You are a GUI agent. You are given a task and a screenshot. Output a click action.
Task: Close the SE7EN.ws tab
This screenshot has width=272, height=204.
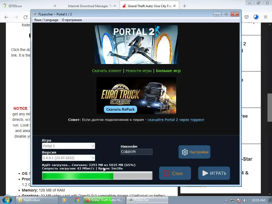[55, 6]
